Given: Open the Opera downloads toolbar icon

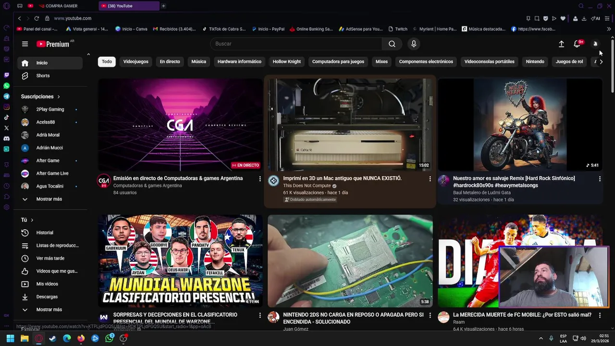Looking at the screenshot, I should [584, 18].
